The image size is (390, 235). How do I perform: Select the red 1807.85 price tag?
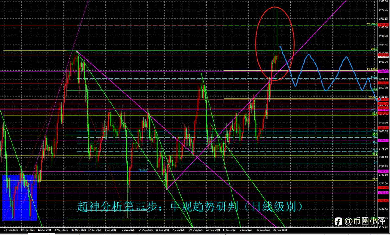pos(383,128)
